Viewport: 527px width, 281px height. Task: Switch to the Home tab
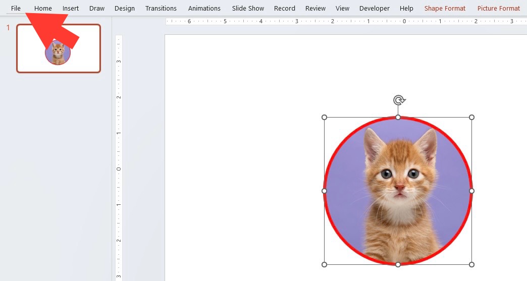[x=43, y=9]
